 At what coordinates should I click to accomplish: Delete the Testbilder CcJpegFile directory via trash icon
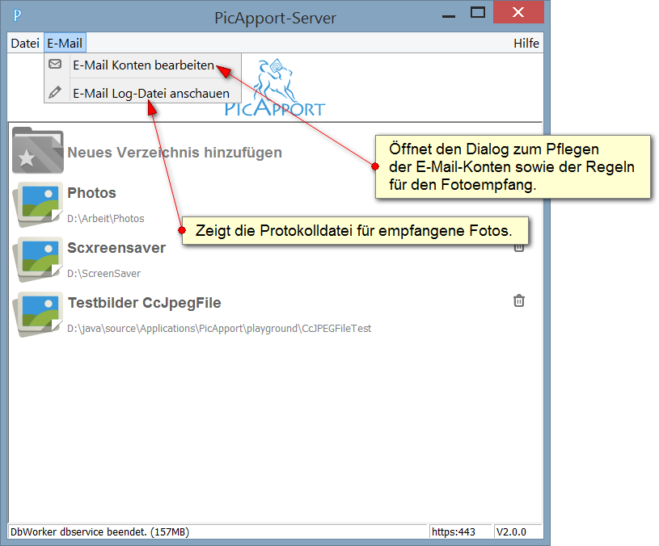(519, 301)
